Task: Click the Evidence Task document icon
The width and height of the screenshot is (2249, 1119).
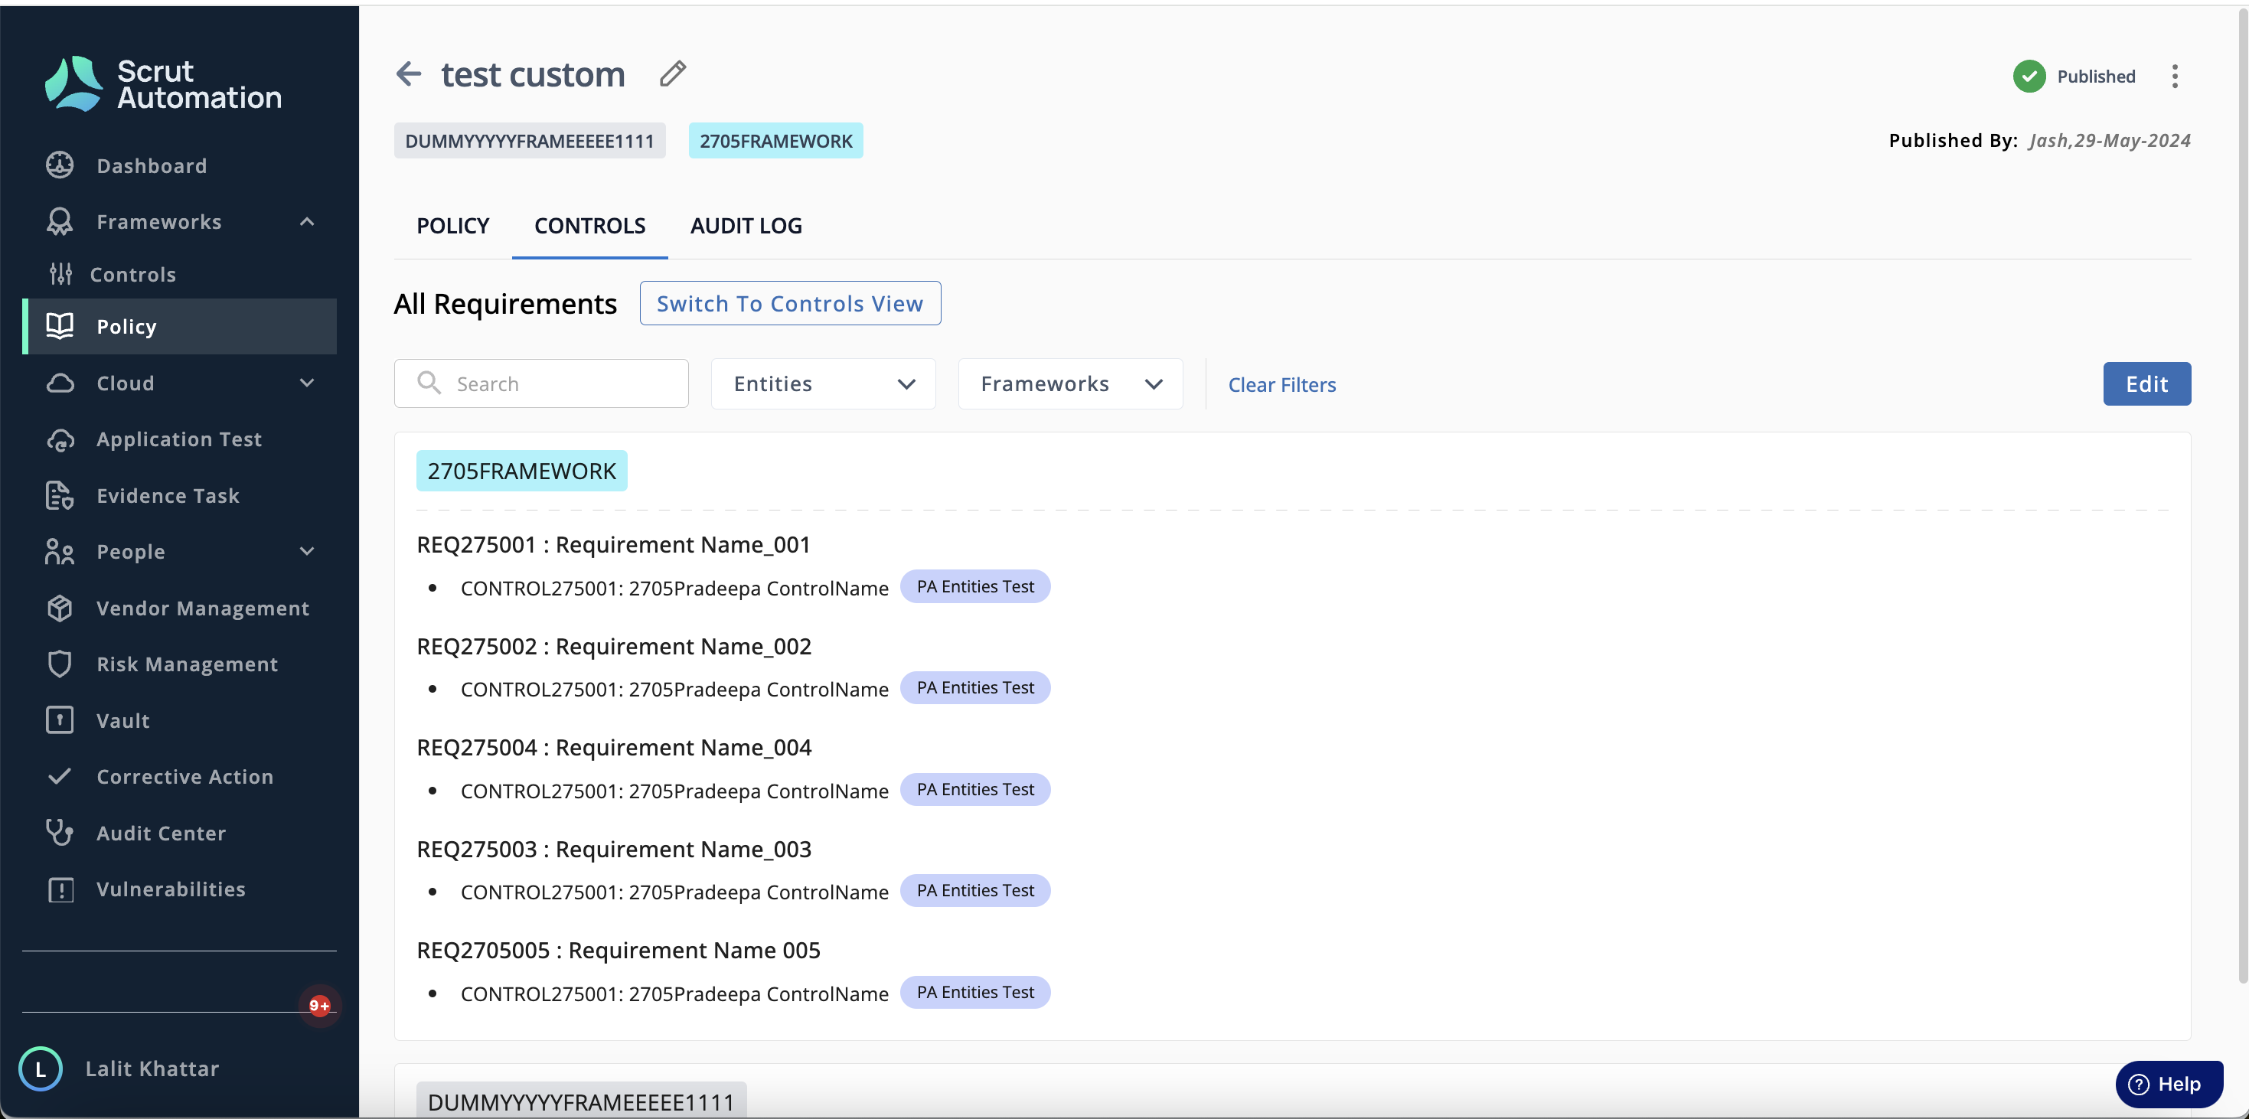Action: click(60, 495)
